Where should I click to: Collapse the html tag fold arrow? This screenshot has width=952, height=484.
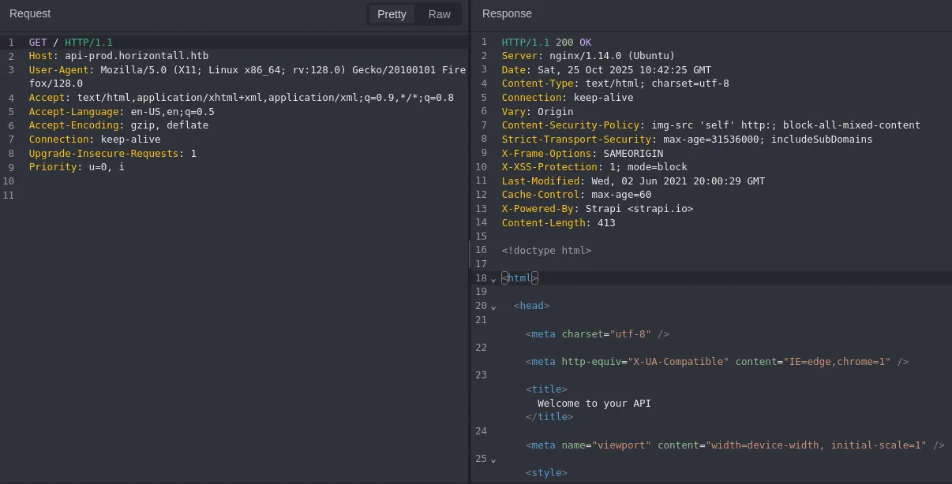(x=493, y=278)
